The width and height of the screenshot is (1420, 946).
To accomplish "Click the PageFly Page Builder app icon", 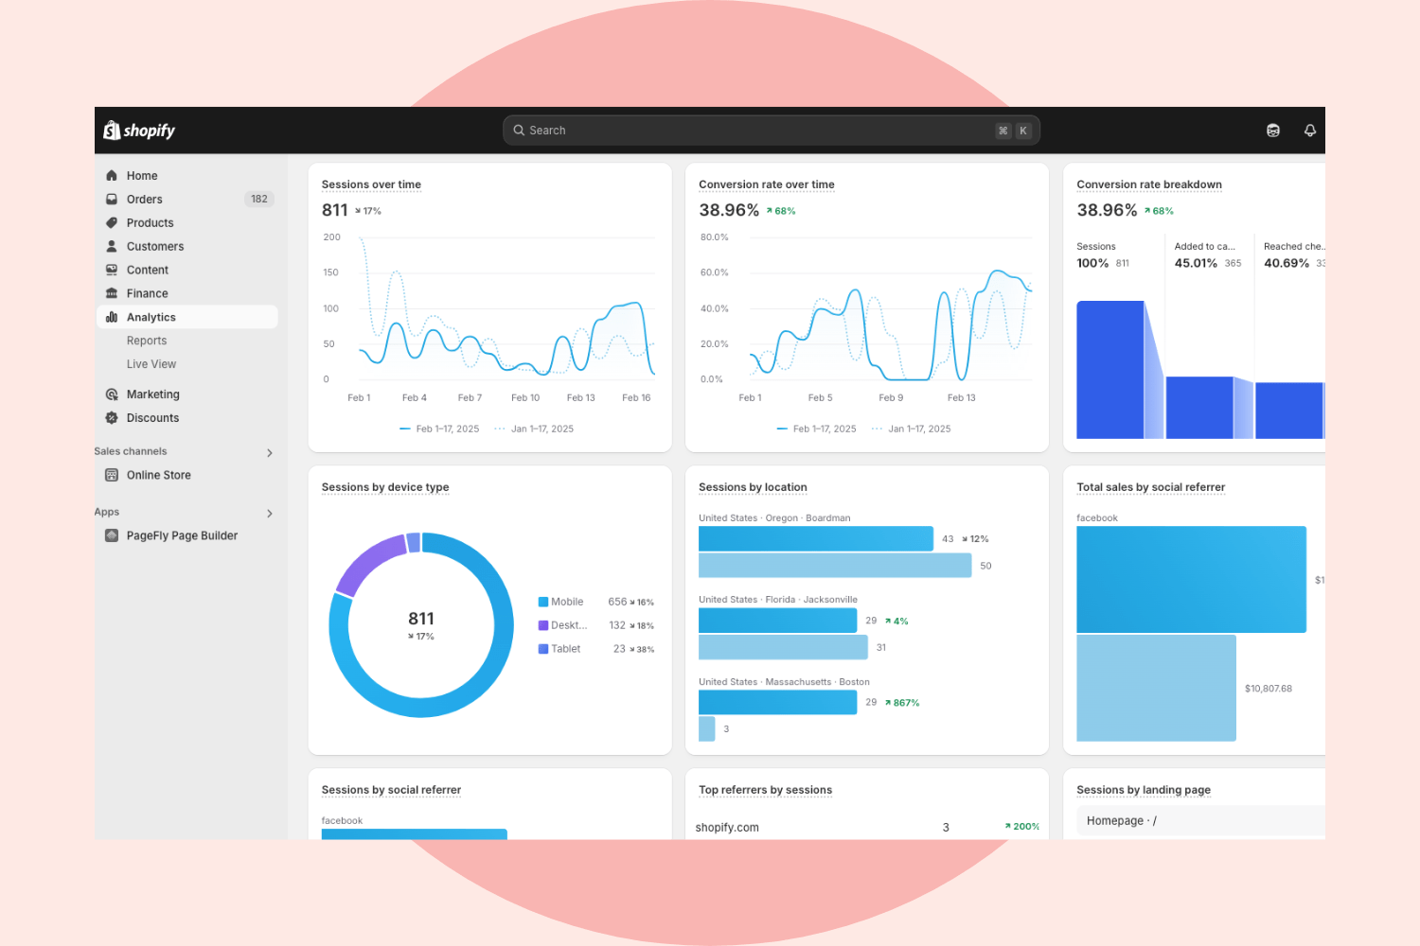I will (x=112, y=535).
